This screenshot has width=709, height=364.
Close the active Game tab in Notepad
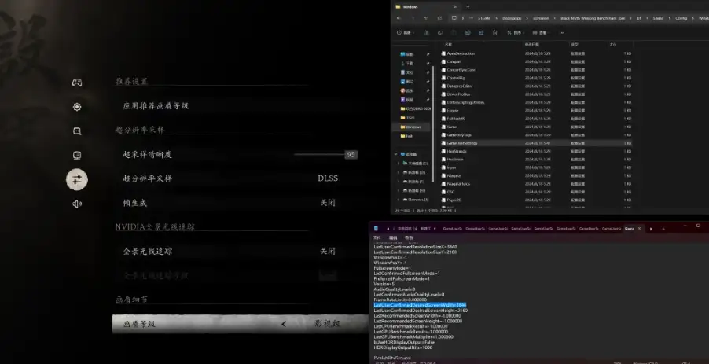(x=639, y=229)
